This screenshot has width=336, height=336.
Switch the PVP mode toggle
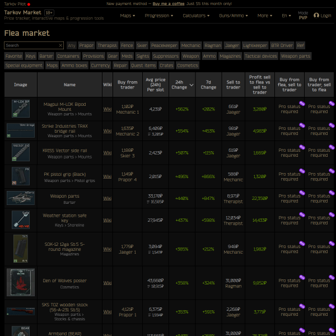[303, 16]
